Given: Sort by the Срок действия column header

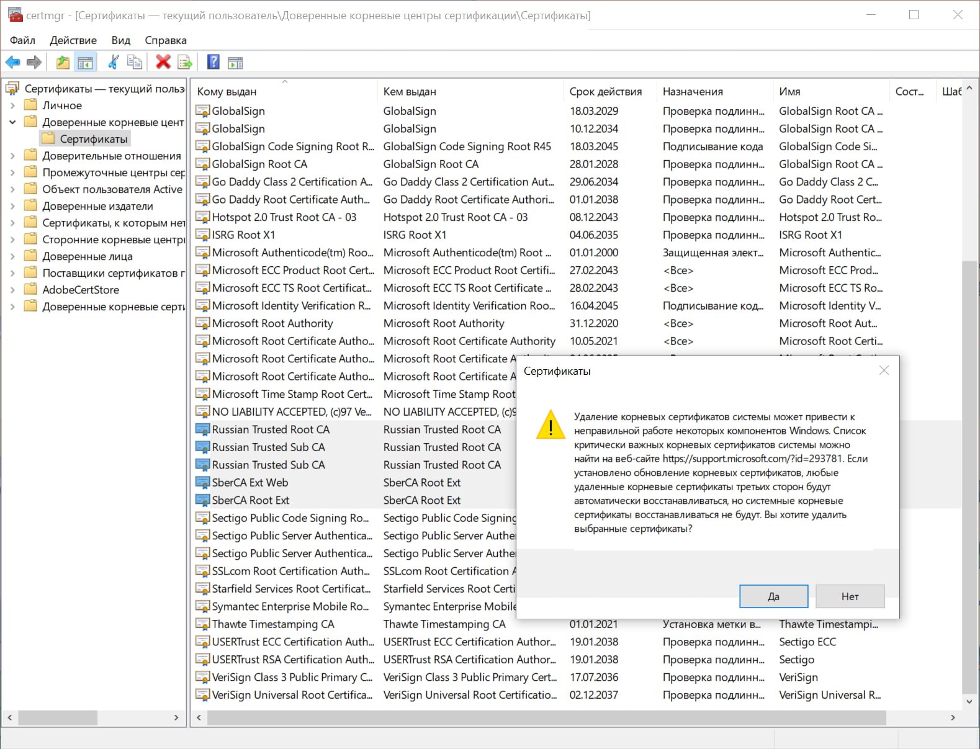Looking at the screenshot, I should [x=611, y=91].
